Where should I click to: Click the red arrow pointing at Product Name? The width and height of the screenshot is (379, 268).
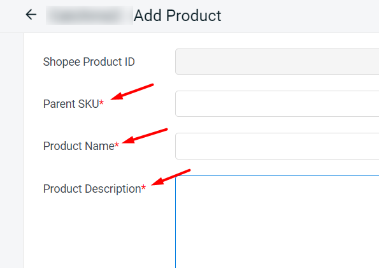tap(145, 136)
